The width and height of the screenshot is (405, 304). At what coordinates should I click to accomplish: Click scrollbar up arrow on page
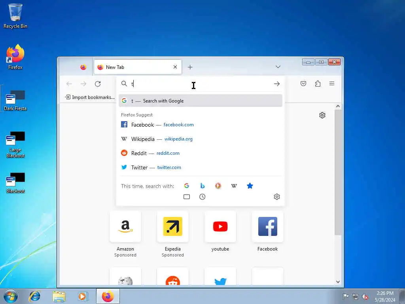tap(338, 106)
